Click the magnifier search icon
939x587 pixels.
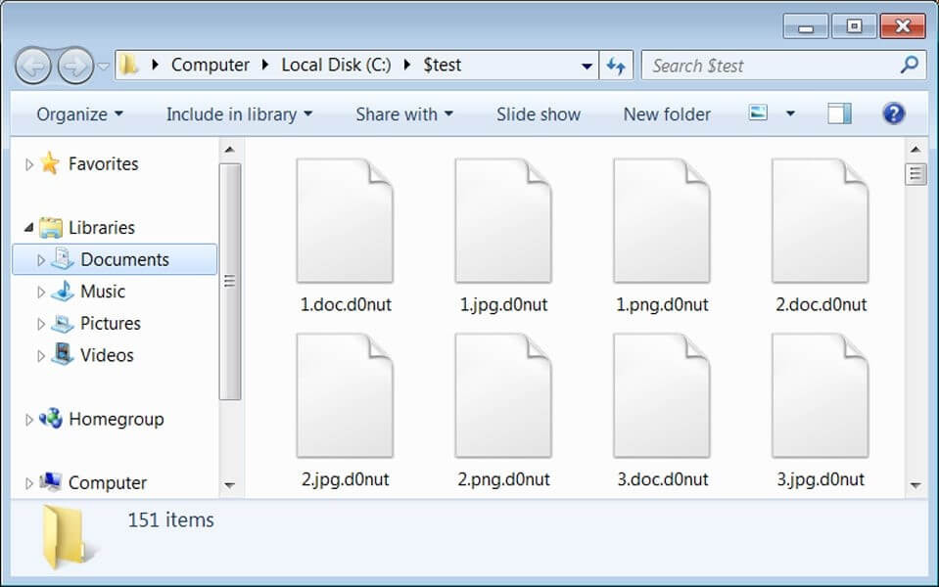pos(909,64)
